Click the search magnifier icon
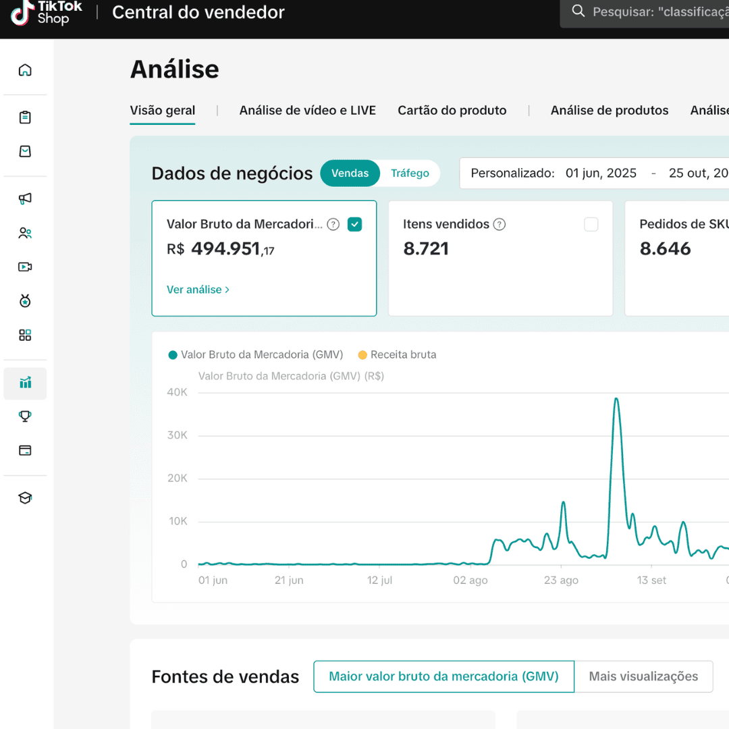Image resolution: width=729 pixels, height=729 pixels. [x=578, y=11]
